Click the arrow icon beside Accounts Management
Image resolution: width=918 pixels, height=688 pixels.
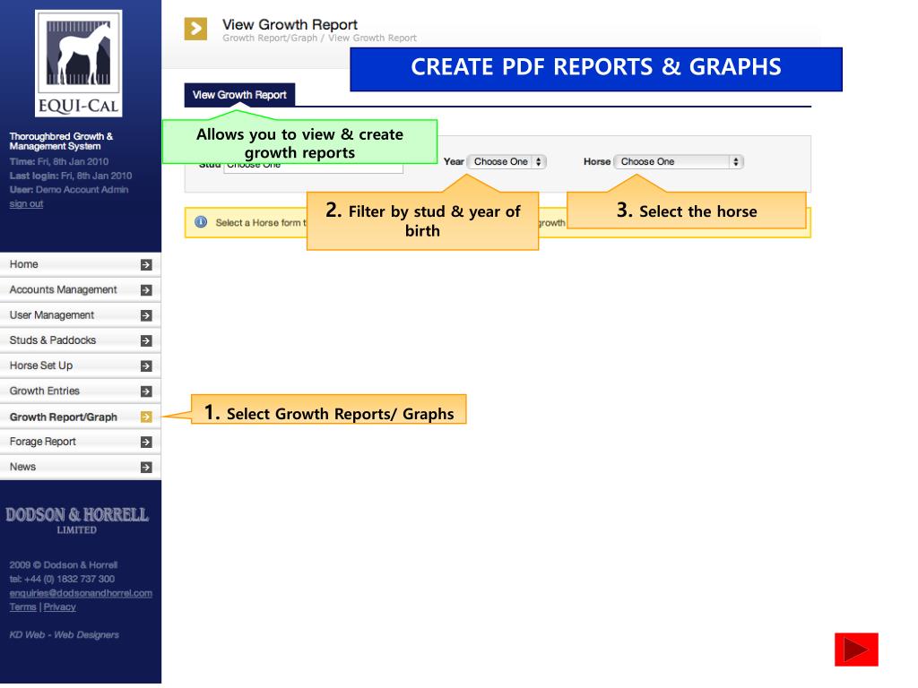[146, 290]
